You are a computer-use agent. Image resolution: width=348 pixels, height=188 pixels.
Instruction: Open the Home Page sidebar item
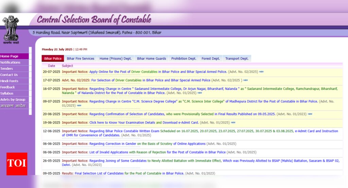click(14, 56)
